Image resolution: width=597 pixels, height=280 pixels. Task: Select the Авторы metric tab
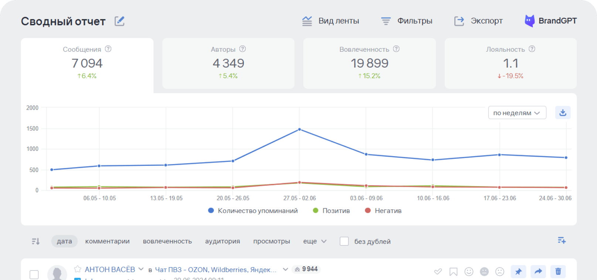pos(228,63)
